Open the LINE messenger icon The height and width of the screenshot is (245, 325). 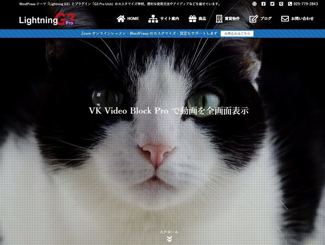(281, 4)
